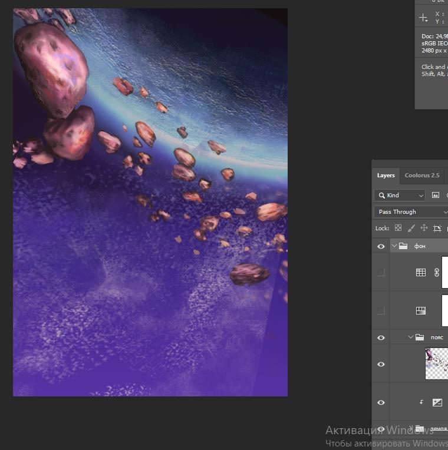The height and width of the screenshot is (450, 448).
Task: Select the фон group by its name
Action: click(420, 246)
